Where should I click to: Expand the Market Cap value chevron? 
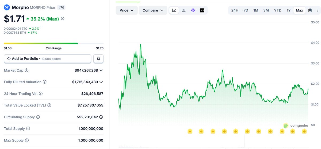pyautogui.click(x=101, y=70)
